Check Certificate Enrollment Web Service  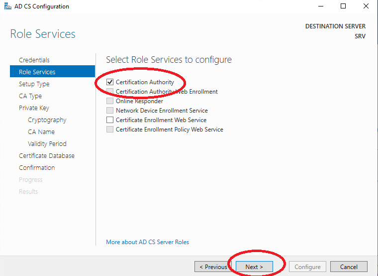(110, 120)
